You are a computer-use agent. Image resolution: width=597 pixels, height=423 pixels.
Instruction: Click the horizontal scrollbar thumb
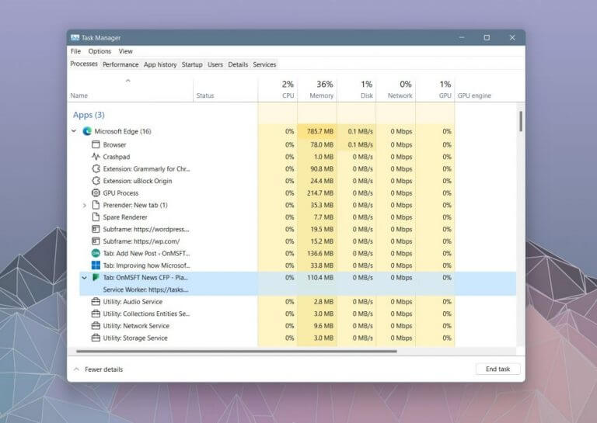click(x=236, y=351)
